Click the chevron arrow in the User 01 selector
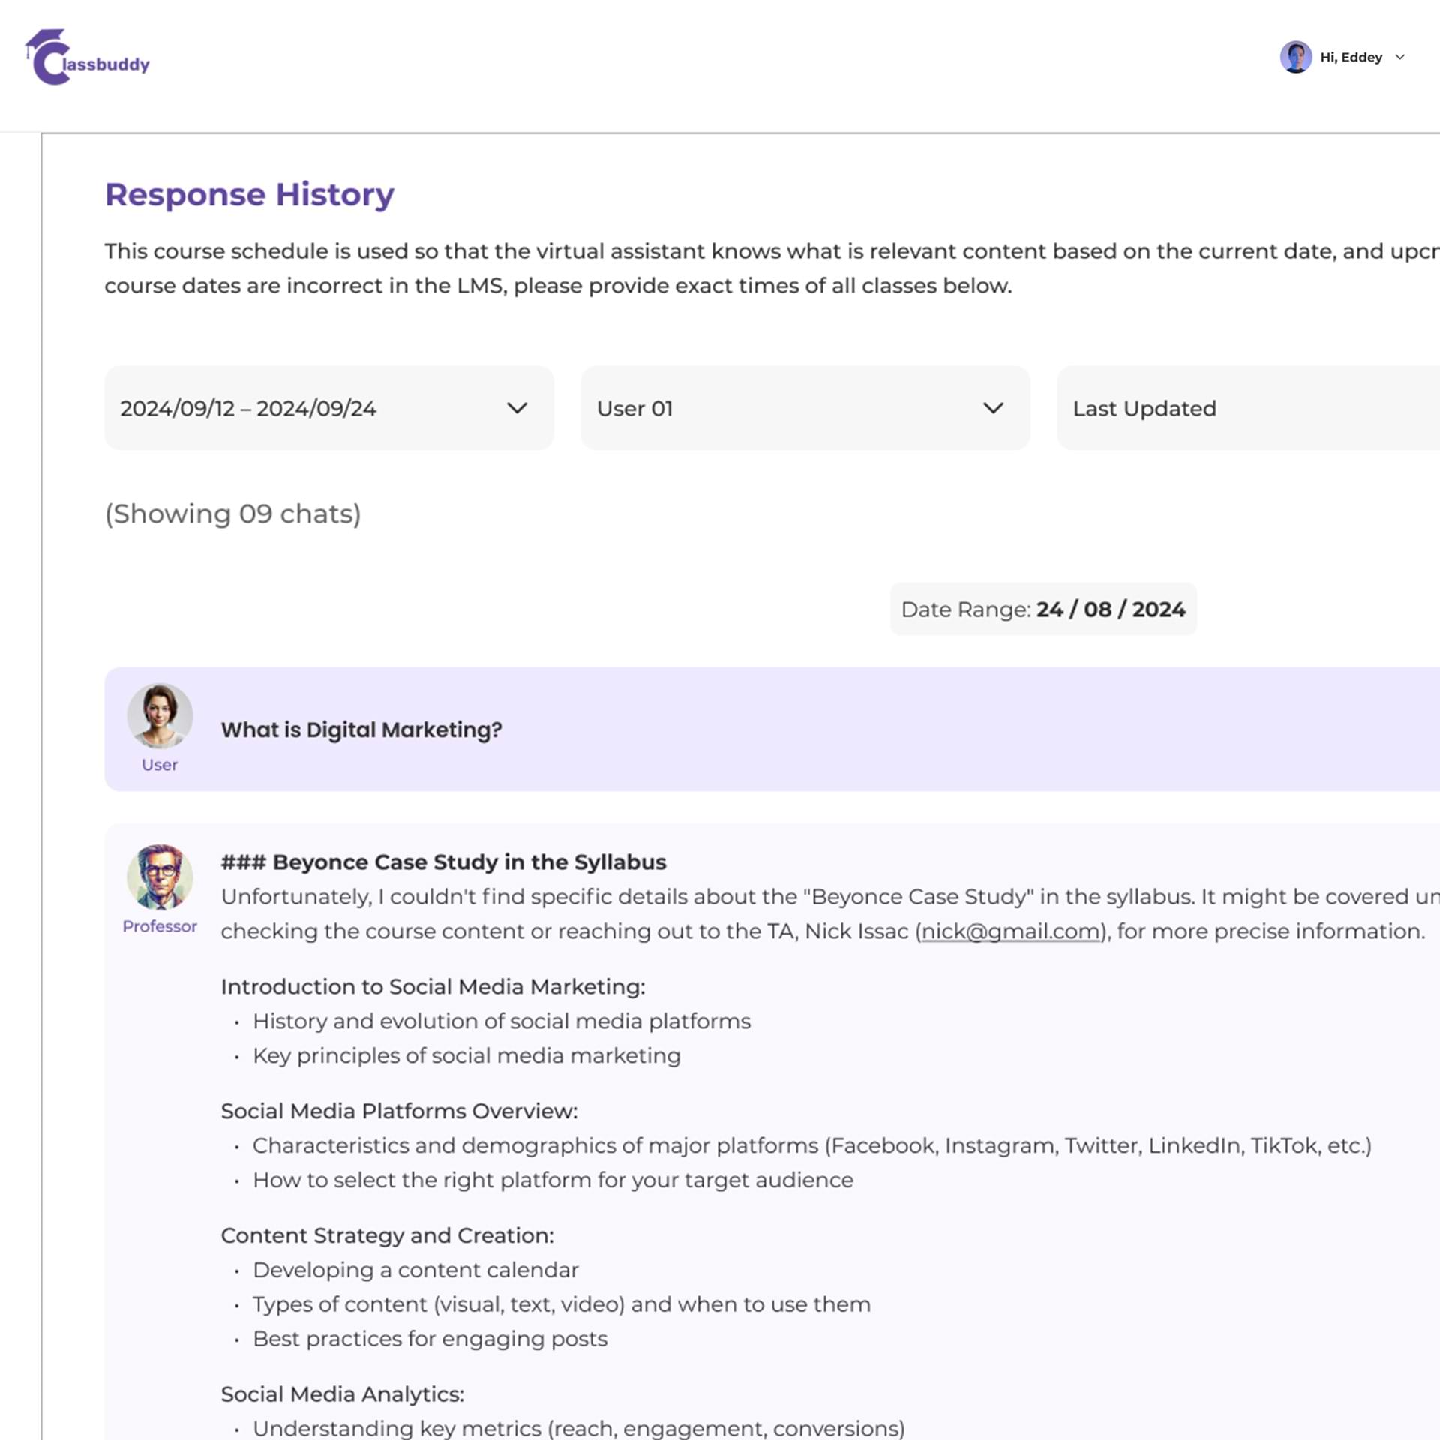This screenshot has width=1440, height=1440. pyautogui.click(x=993, y=408)
